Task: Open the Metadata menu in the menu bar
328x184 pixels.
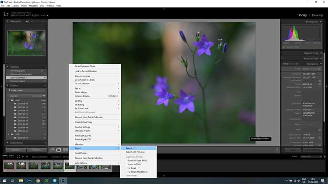Action: [x=33, y=6]
